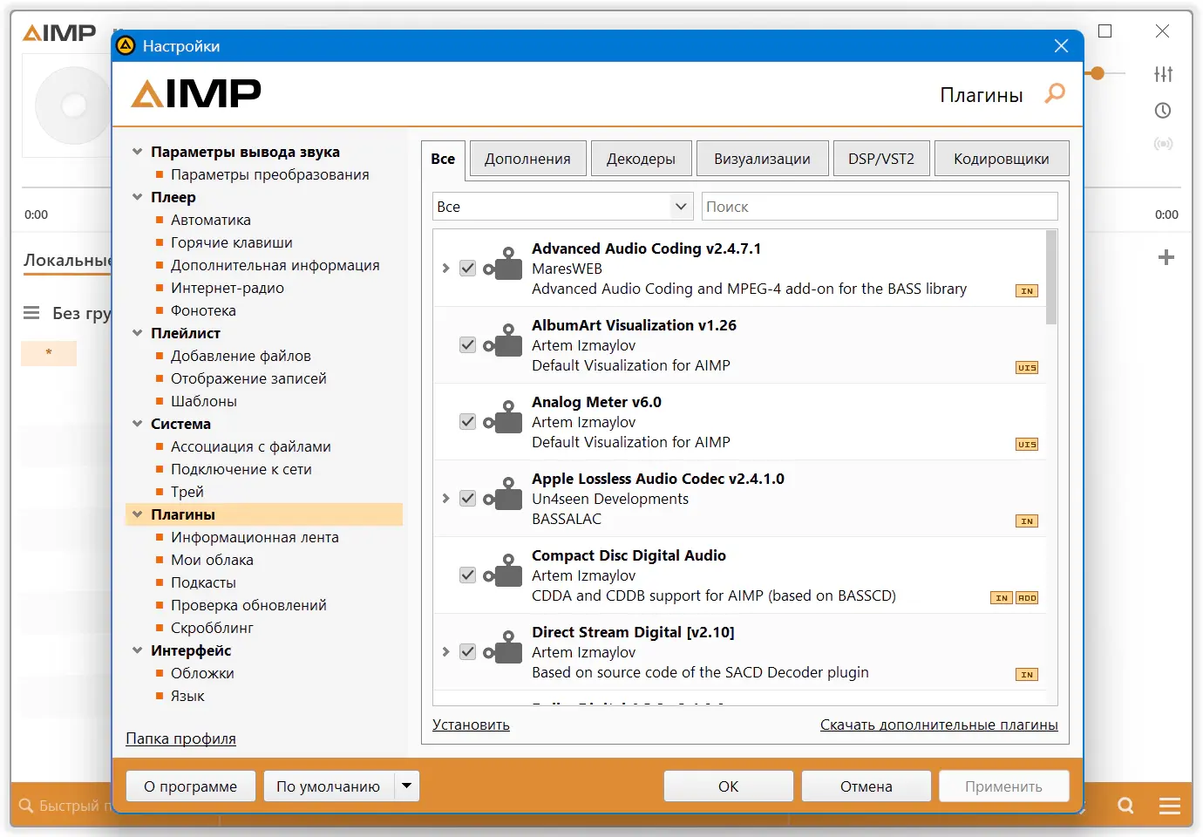Open the Декодеры tab
1203x837 pixels.
(641, 159)
